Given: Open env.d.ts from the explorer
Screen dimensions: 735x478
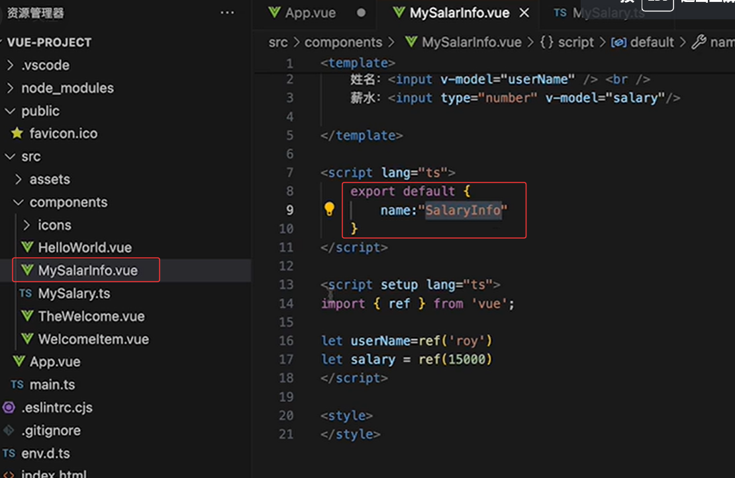Looking at the screenshot, I should 46,453.
